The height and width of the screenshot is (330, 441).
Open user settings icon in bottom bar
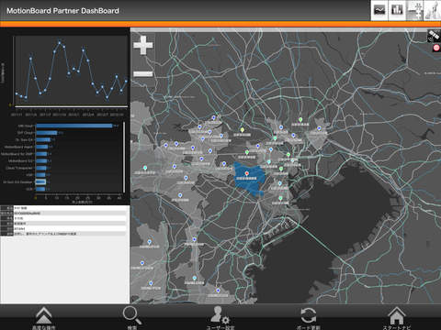coord(220,315)
